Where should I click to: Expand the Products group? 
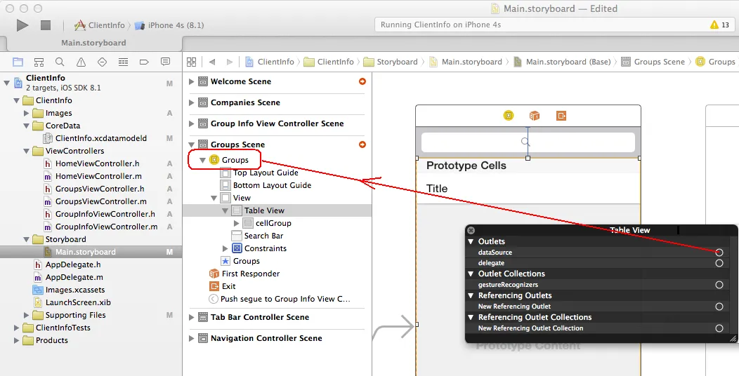point(16,340)
